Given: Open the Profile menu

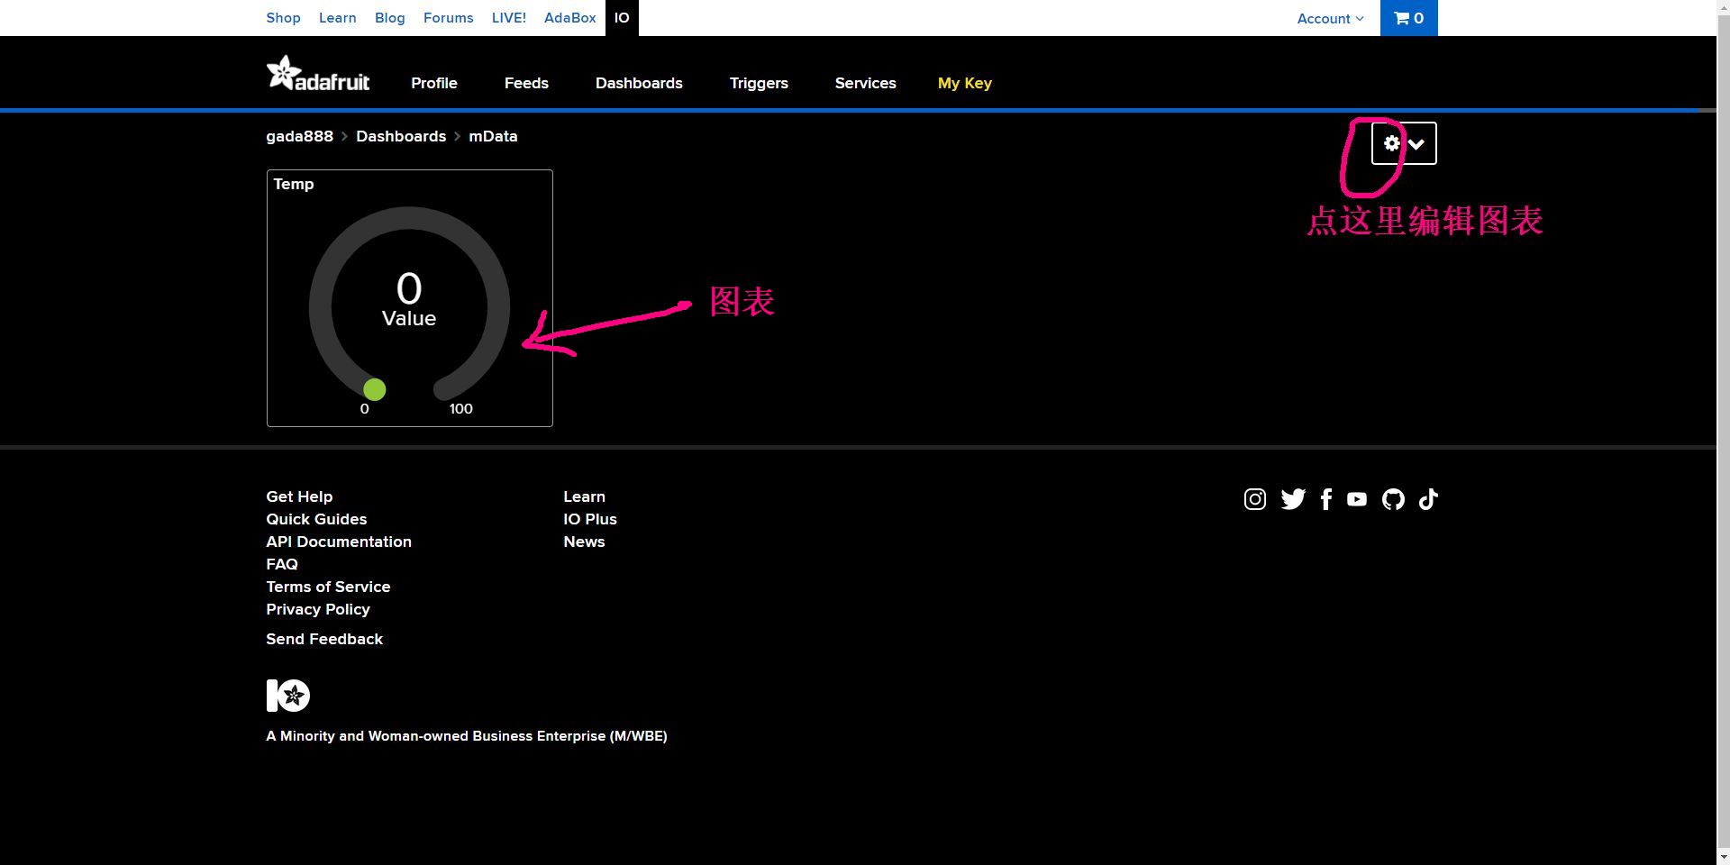Looking at the screenshot, I should [x=434, y=83].
